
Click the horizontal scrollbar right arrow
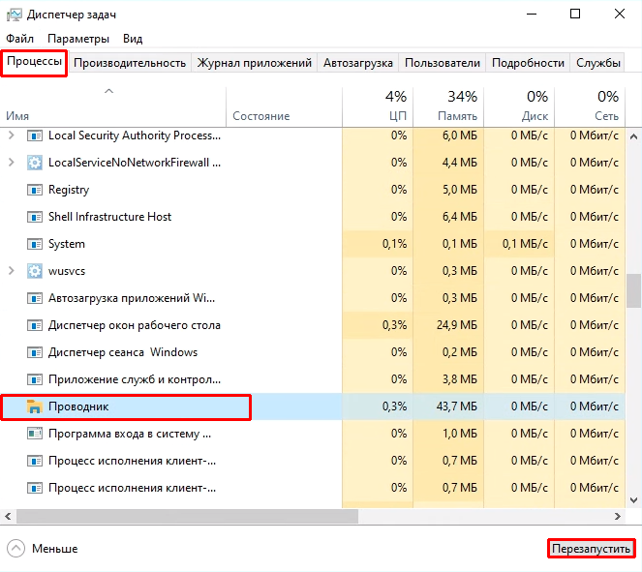tap(618, 517)
